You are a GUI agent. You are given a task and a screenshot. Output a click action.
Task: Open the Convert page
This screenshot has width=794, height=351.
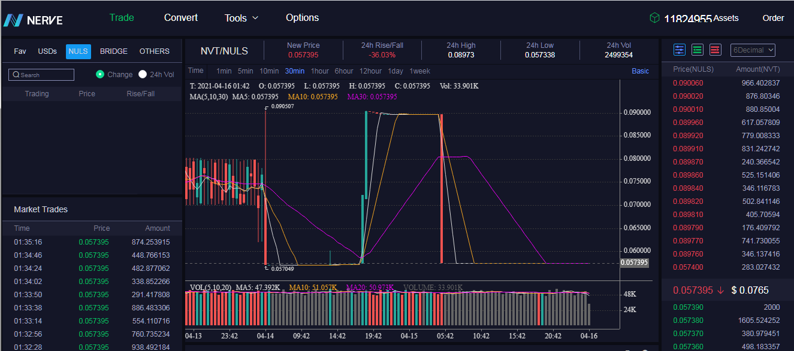pyautogui.click(x=181, y=17)
